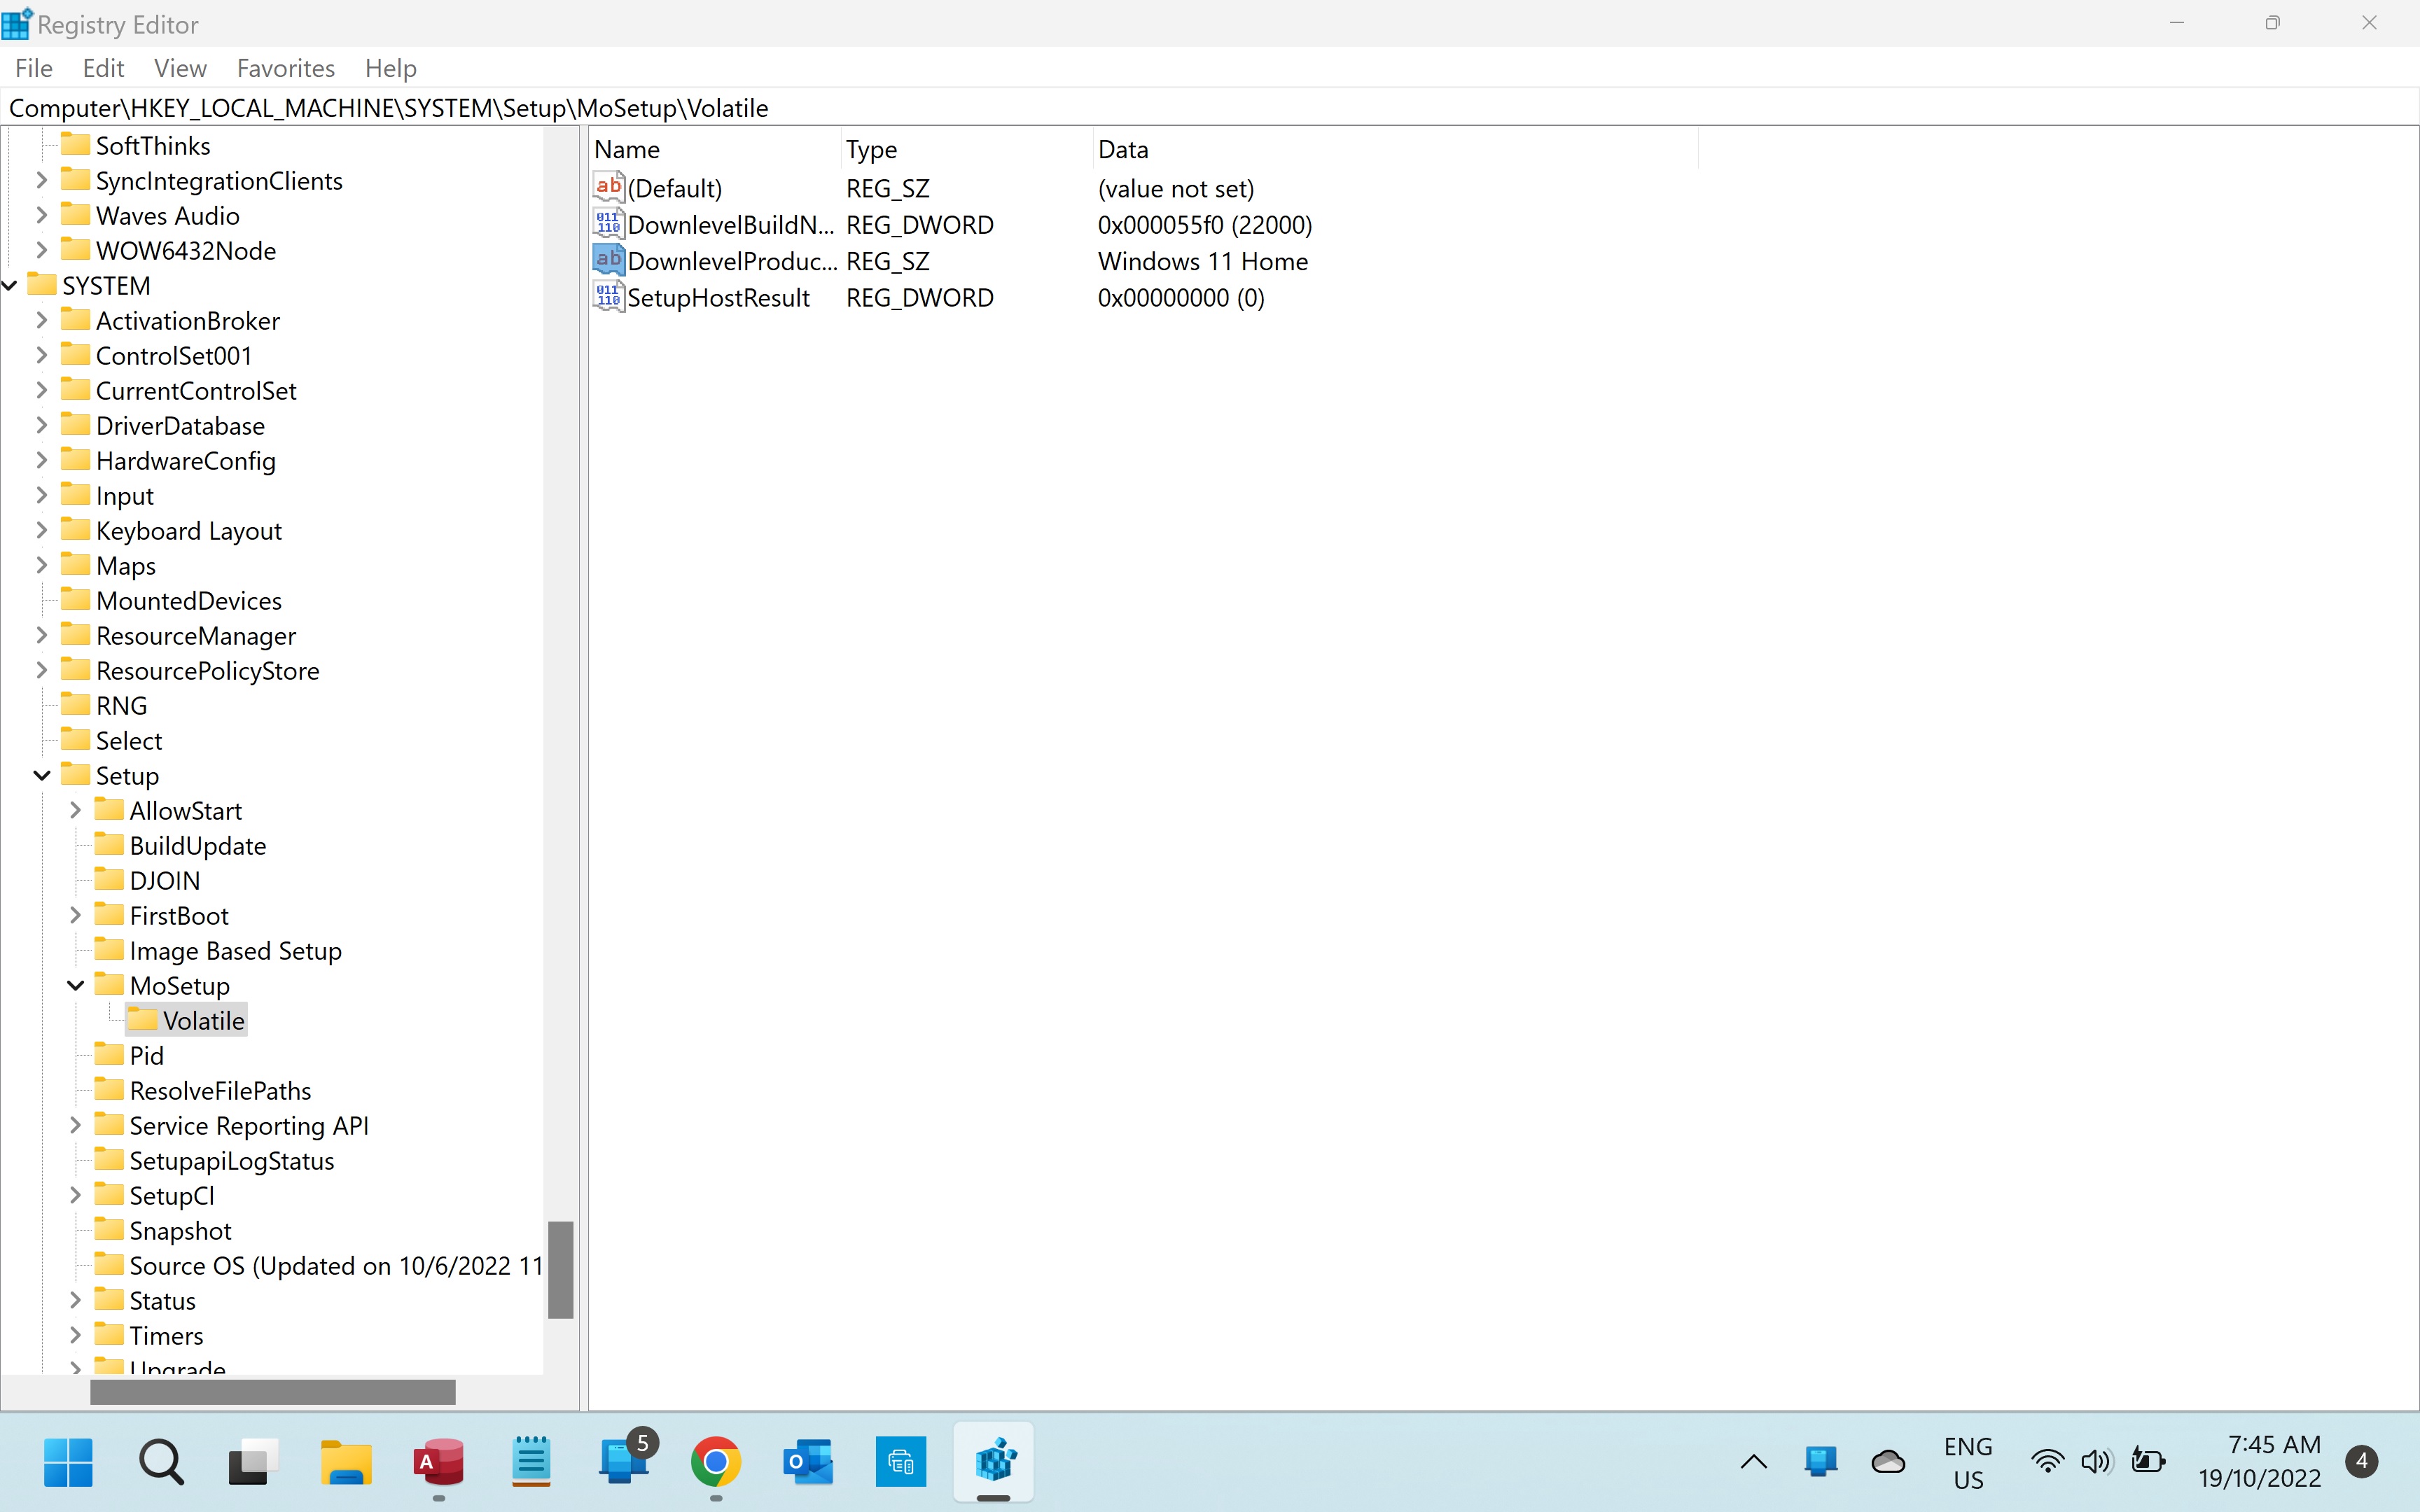The height and width of the screenshot is (1512, 2420).
Task: Click the Name column header
Action: (715, 149)
